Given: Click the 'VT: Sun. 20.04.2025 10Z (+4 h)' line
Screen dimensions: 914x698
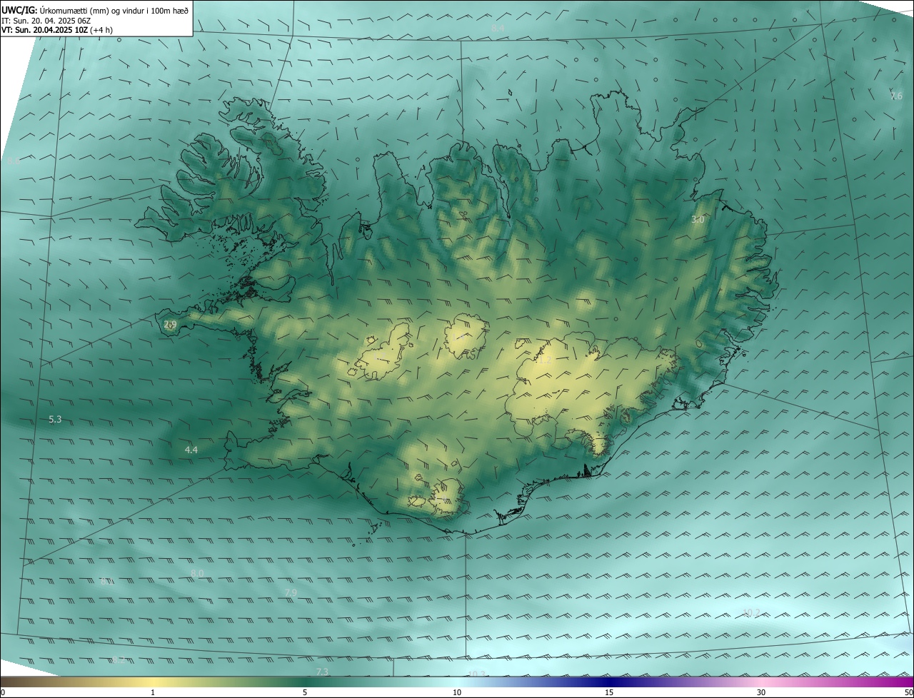Looking at the screenshot, I should coord(57,30).
